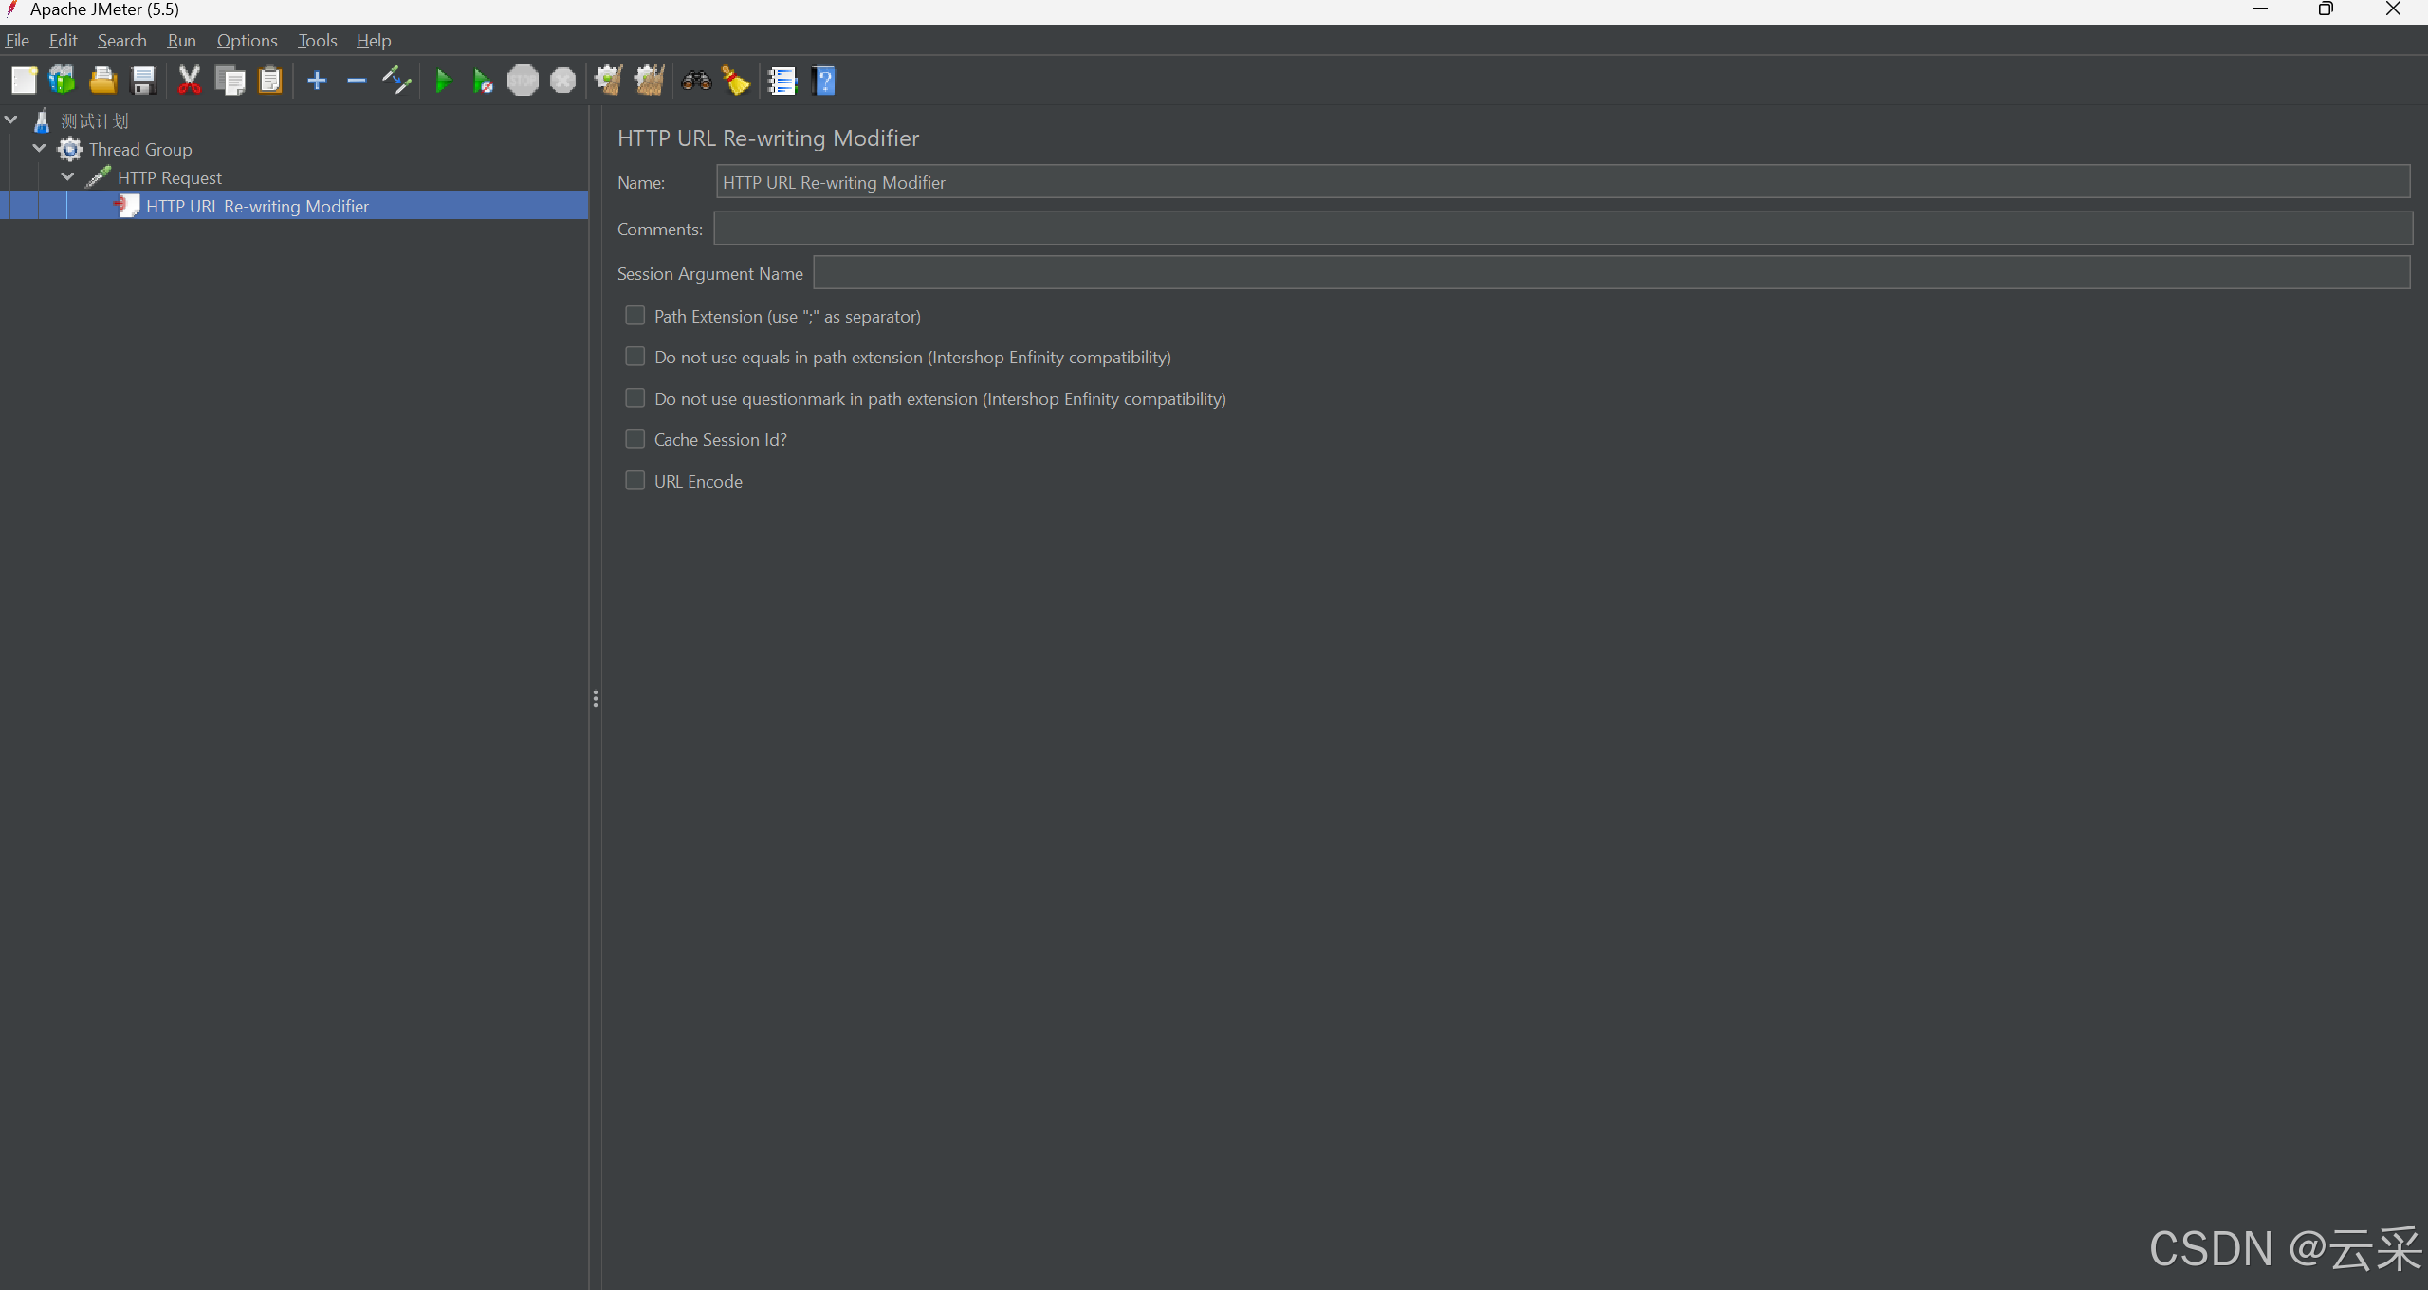Start the test with green play icon
The image size is (2428, 1290).
tap(443, 81)
